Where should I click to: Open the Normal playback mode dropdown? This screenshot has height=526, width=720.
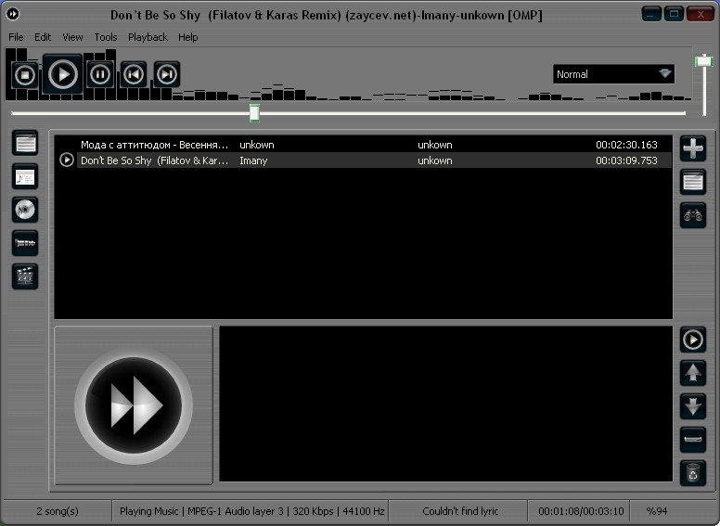[614, 74]
